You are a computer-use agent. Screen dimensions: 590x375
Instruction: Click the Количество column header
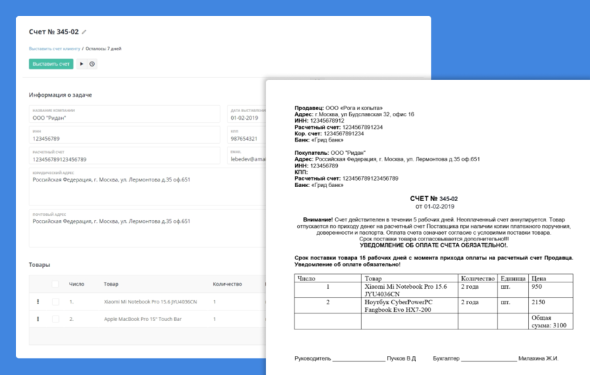tap(227, 284)
